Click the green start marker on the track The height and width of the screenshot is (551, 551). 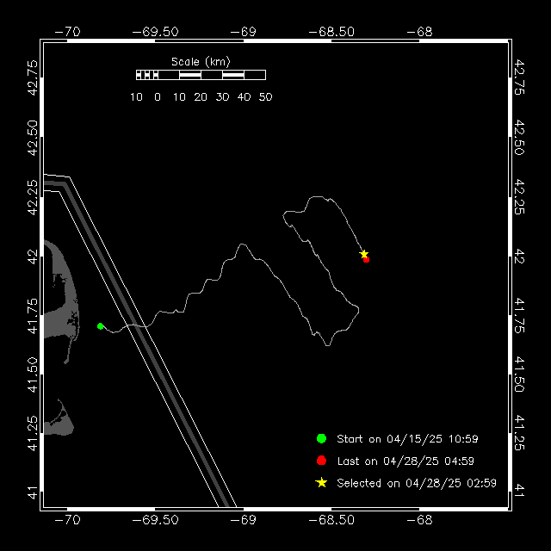pyautogui.click(x=101, y=325)
